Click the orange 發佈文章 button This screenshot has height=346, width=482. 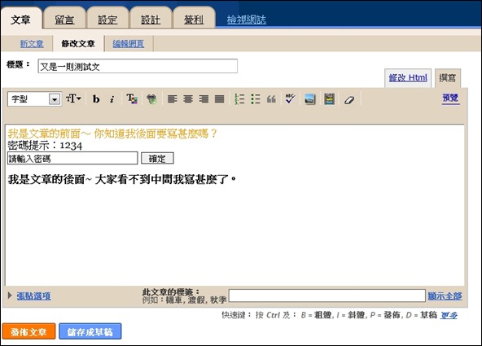click(x=28, y=331)
